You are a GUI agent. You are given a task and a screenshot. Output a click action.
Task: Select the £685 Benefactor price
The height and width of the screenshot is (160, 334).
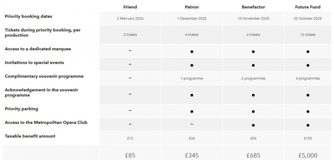pos(253,155)
